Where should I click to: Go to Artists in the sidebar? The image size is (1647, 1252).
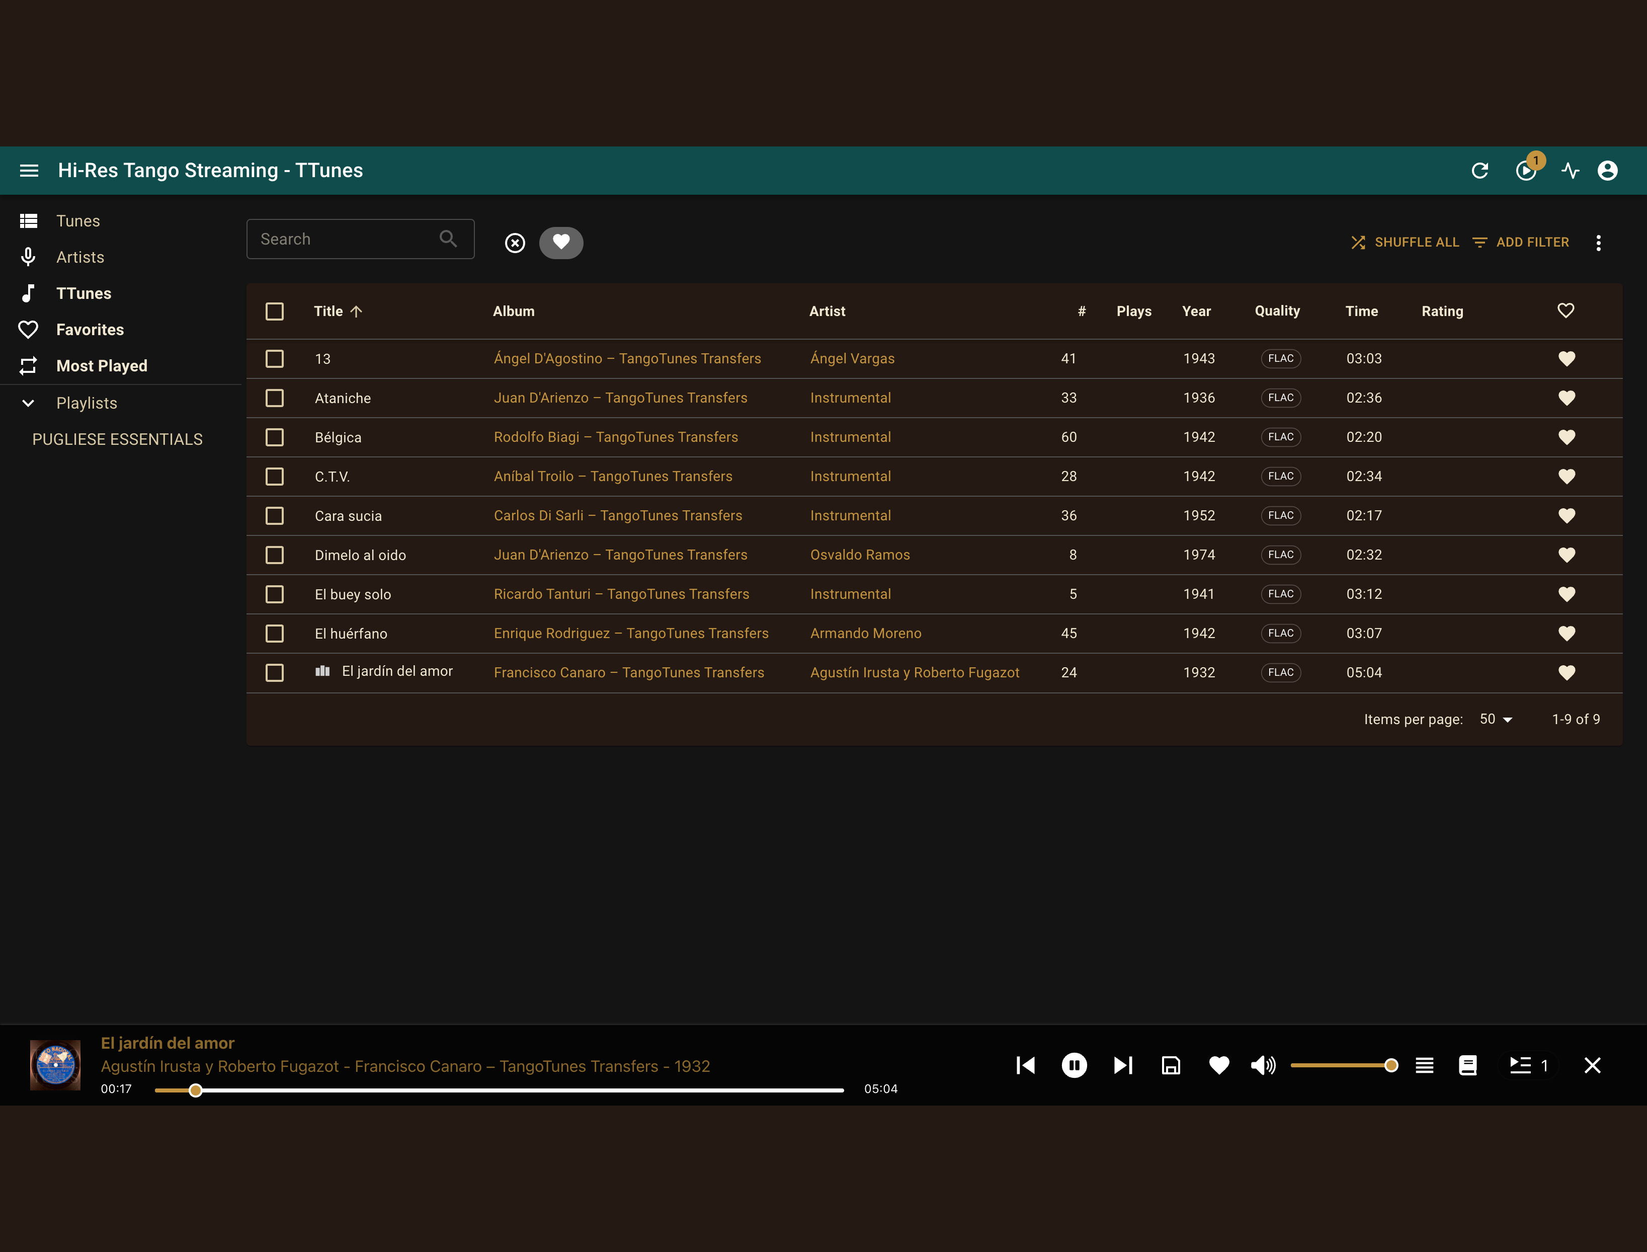pyautogui.click(x=80, y=257)
